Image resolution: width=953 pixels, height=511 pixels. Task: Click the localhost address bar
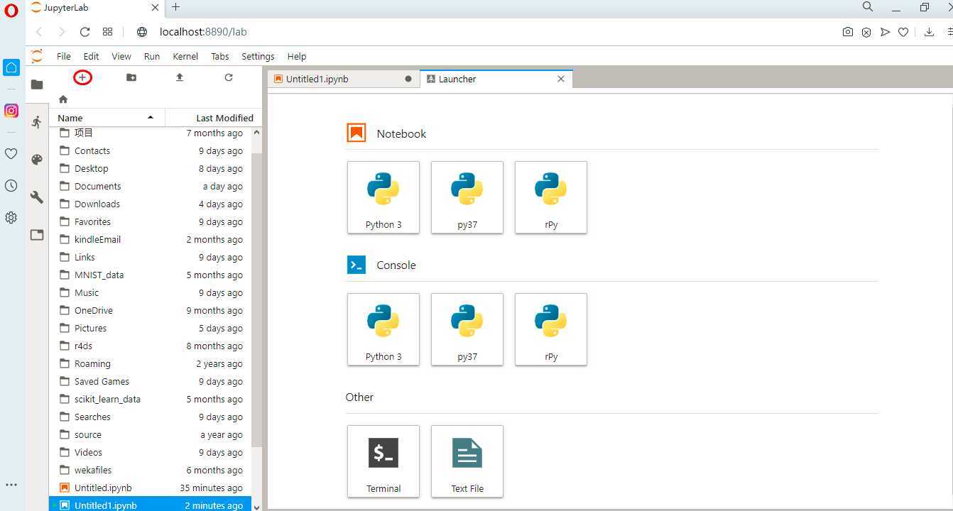click(x=203, y=32)
